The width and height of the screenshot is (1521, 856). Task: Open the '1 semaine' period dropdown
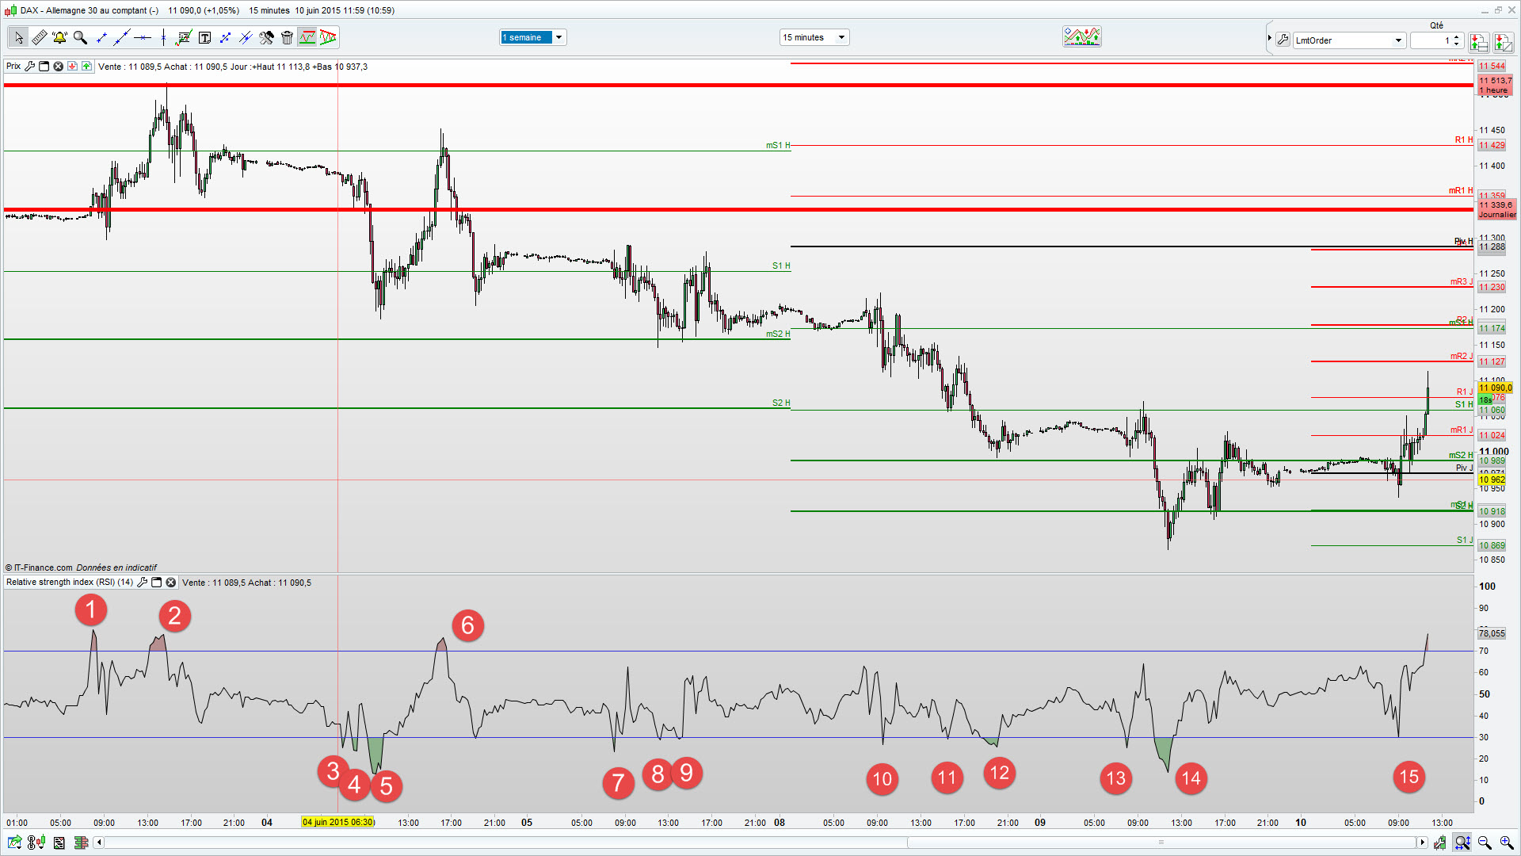tap(558, 37)
